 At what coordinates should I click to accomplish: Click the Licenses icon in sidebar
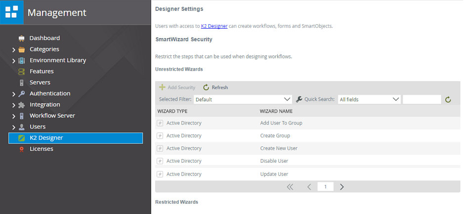coord(21,149)
